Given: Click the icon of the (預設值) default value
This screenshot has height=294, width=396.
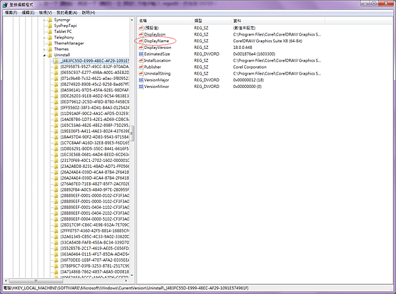Looking at the screenshot, I should click(x=141, y=28).
